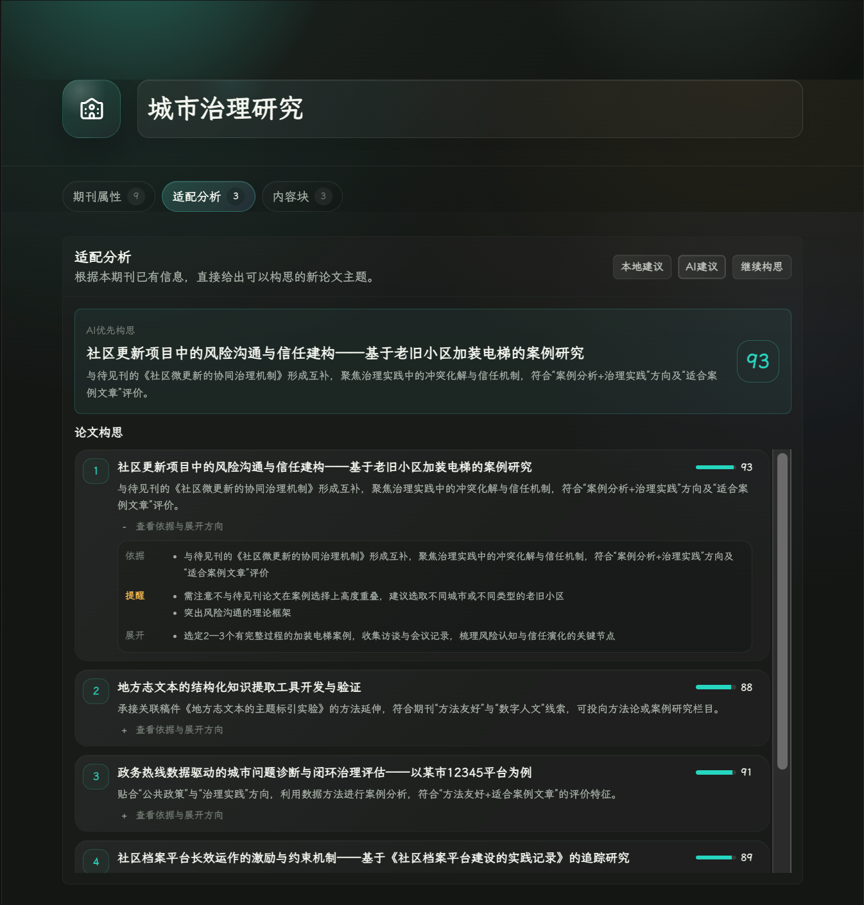Click the bullet 突出风险沟通的理论框架
This screenshot has height=905, width=864.
tap(238, 613)
